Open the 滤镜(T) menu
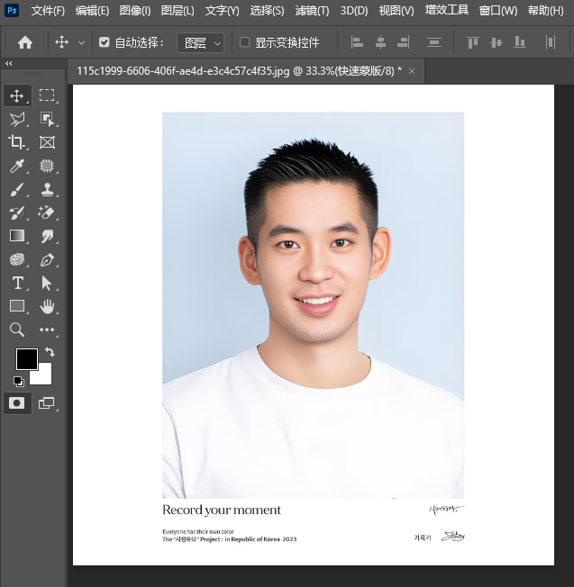 click(x=314, y=11)
